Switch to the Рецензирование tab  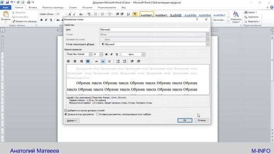pos(107,8)
